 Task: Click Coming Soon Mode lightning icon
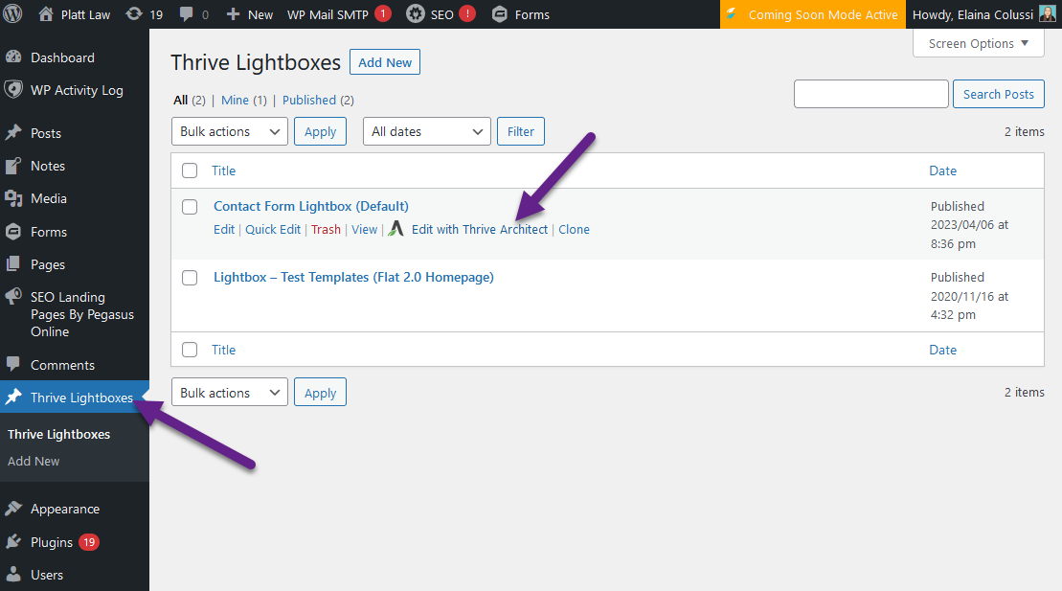click(732, 13)
